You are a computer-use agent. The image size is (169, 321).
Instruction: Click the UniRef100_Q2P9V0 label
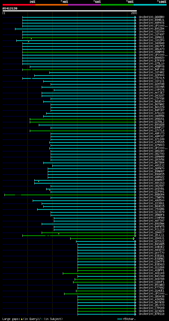152,75
